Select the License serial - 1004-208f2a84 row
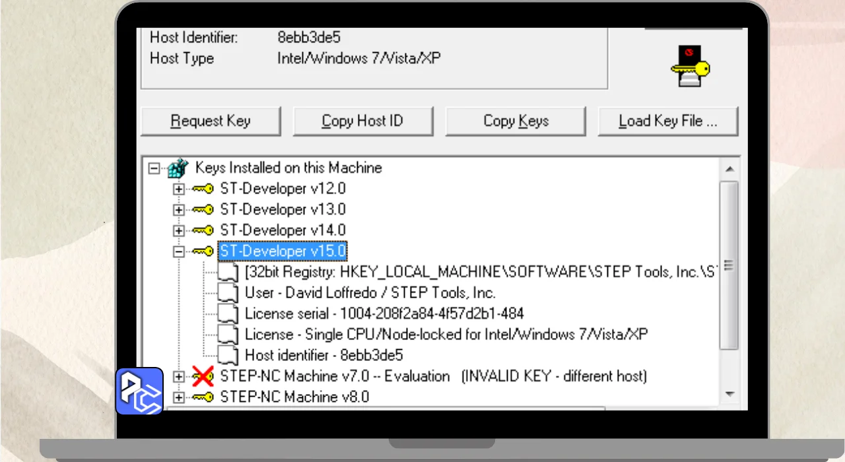845x462 pixels. [384, 313]
